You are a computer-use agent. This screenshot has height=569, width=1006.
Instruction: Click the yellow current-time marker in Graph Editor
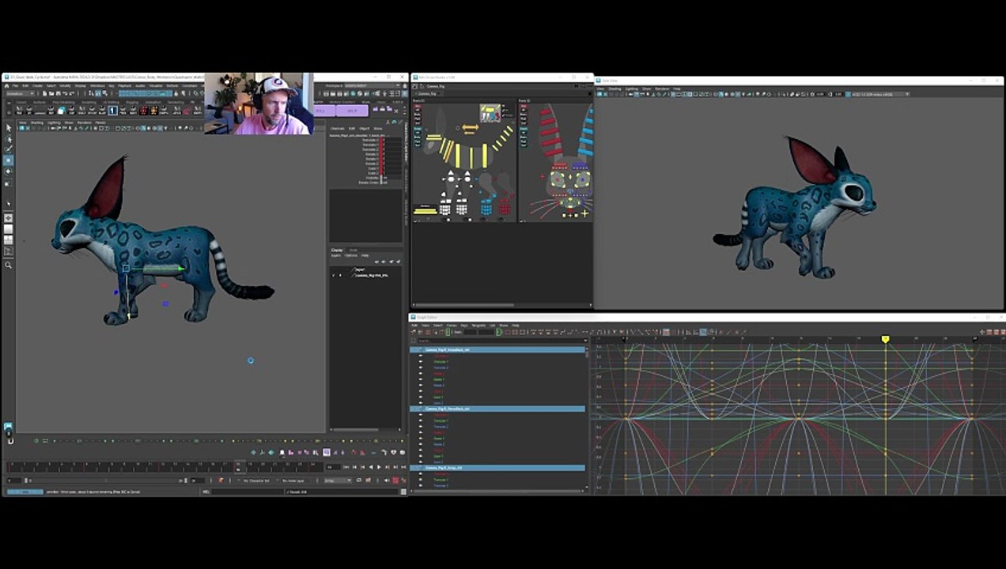[886, 339]
